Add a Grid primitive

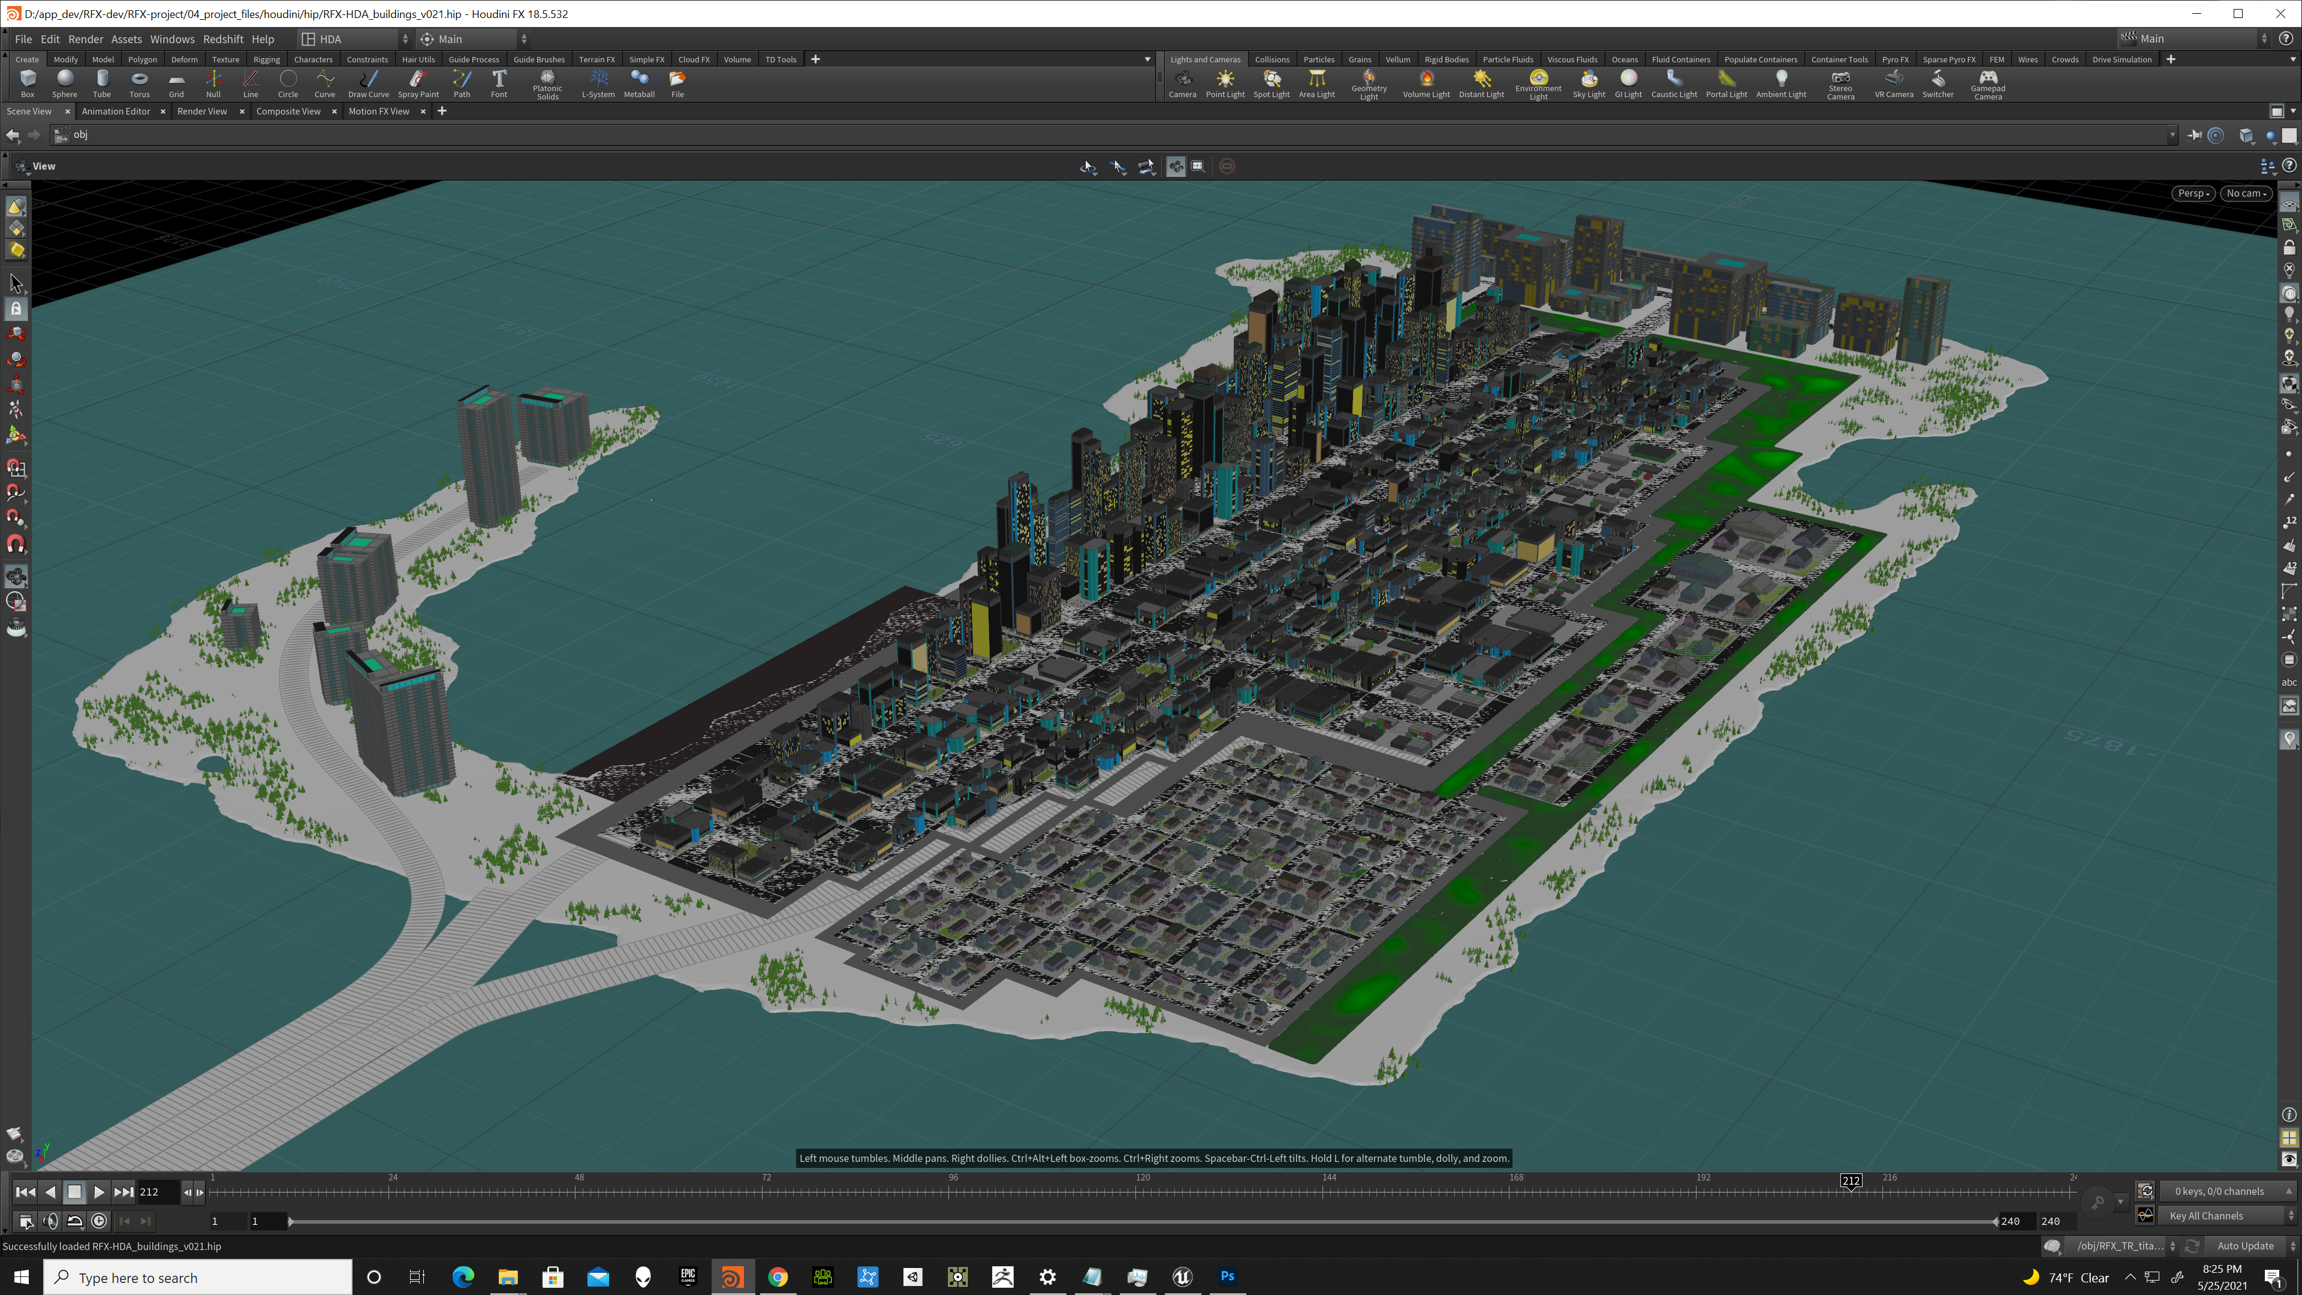(x=176, y=83)
